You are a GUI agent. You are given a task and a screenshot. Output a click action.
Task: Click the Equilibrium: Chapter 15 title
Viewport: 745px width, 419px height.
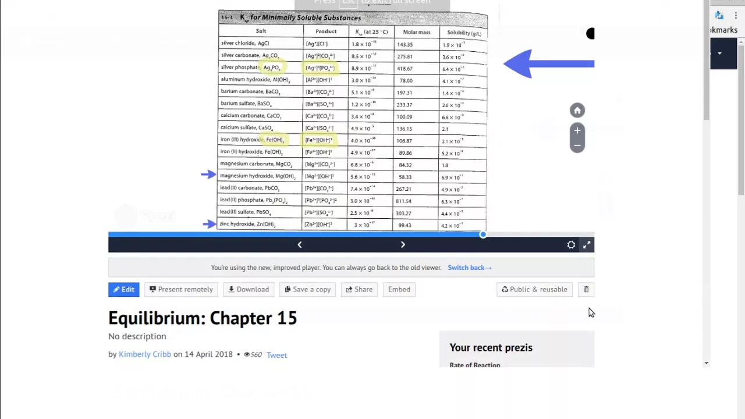point(203,318)
